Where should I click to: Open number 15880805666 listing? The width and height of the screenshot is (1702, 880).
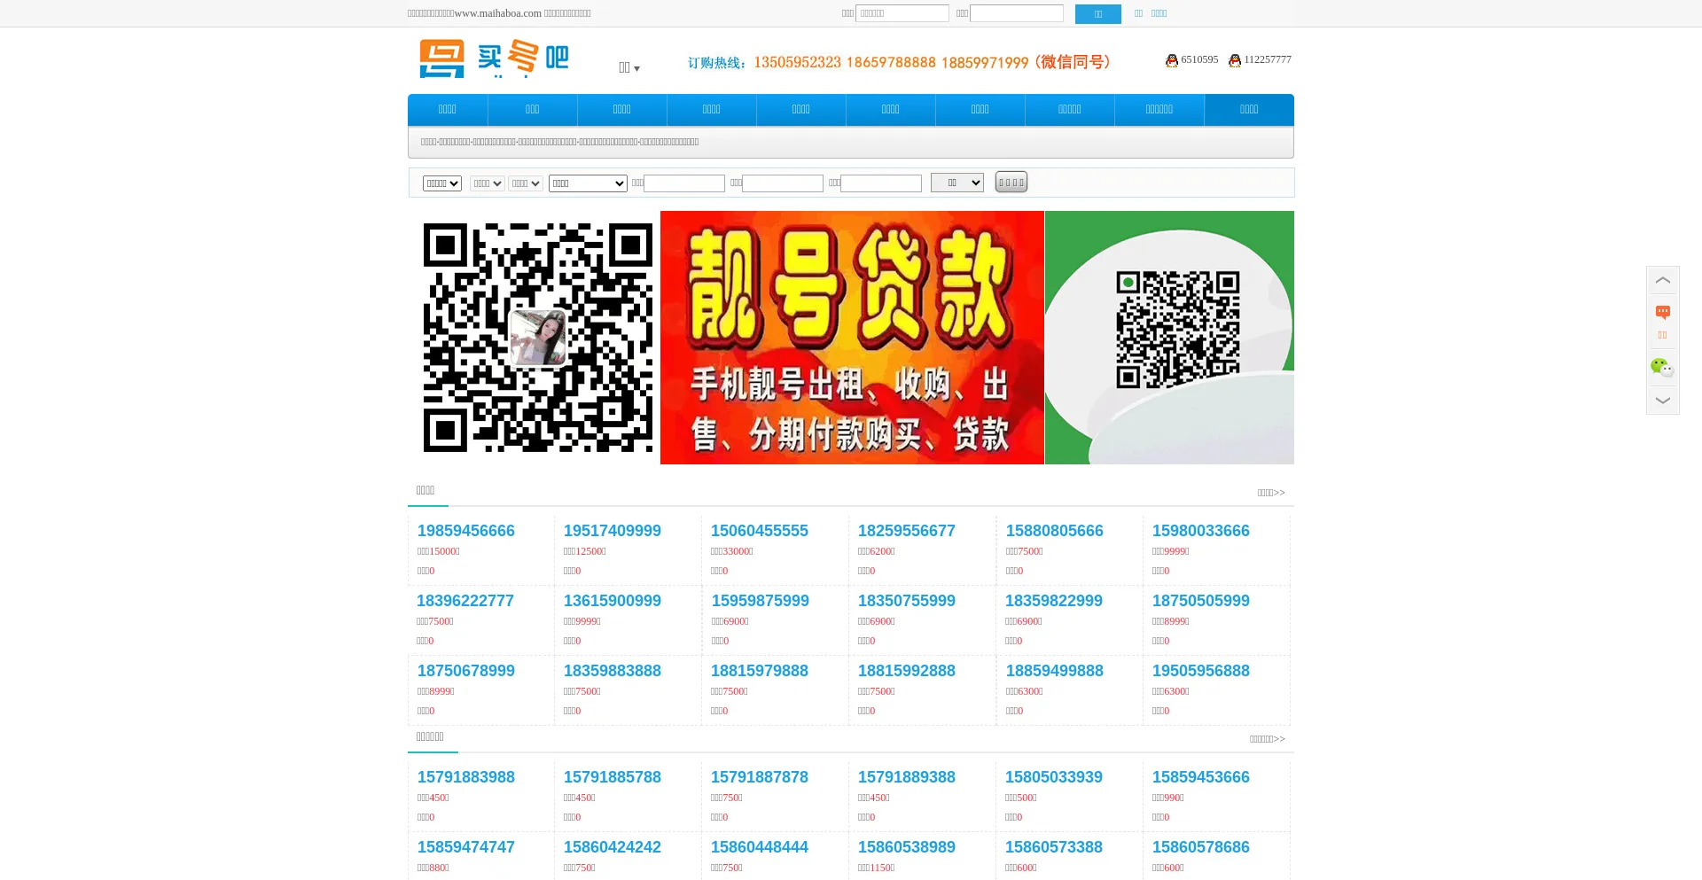pos(1055,531)
